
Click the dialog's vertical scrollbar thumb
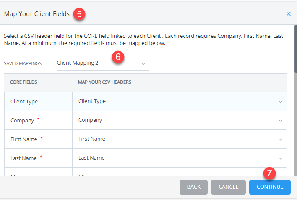(296, 49)
